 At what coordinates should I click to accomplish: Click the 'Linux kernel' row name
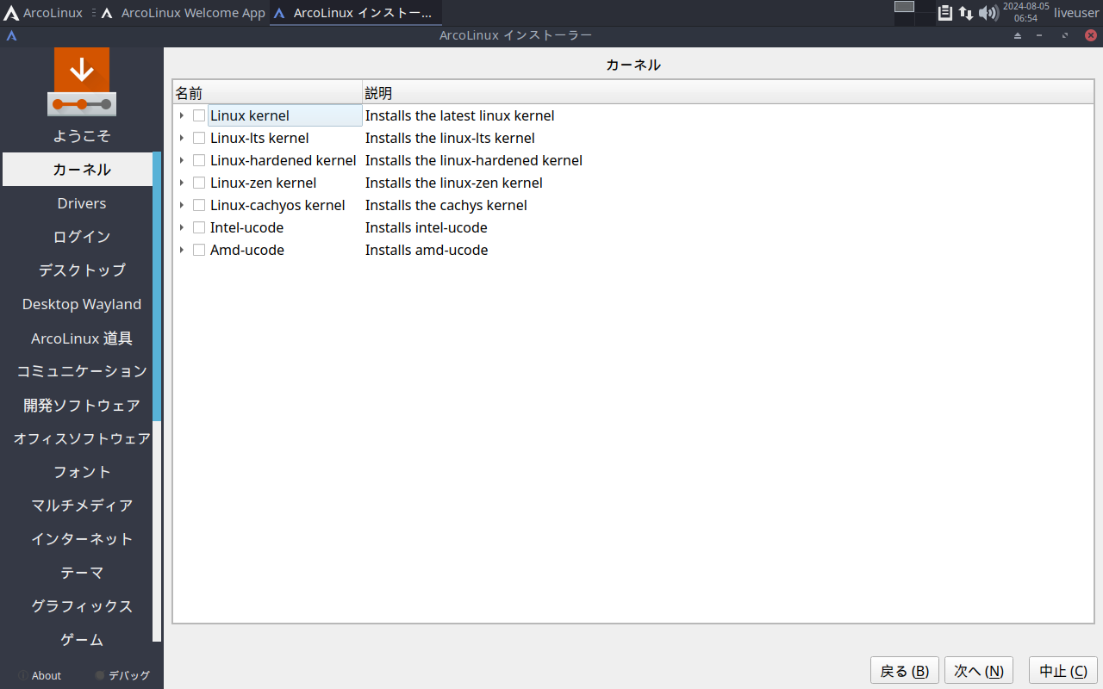click(x=250, y=115)
